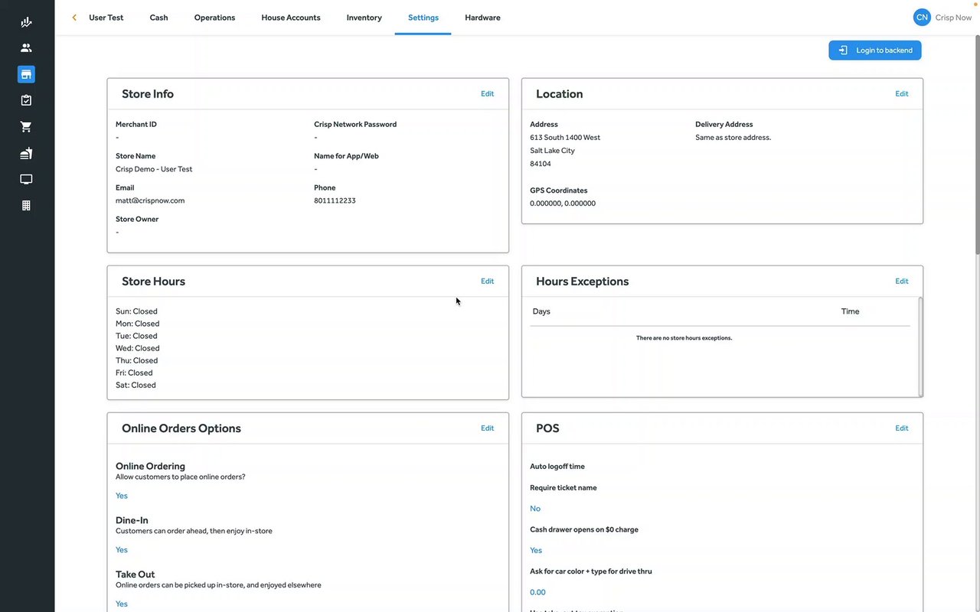Viewport: 980px width, 612px height.
Task: Open the burger and drink menu icon
Action: pyautogui.click(x=26, y=153)
